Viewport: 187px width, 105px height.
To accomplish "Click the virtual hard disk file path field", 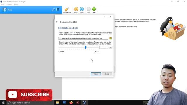I will [83, 38].
